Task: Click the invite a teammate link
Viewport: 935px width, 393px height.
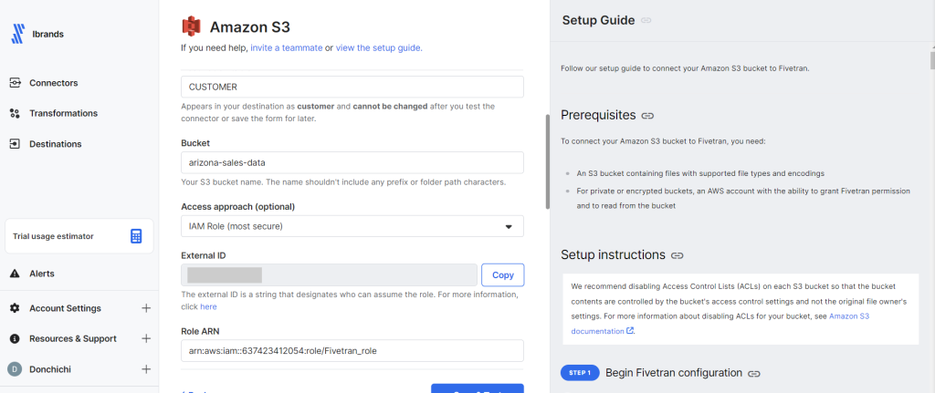Action: coord(286,48)
